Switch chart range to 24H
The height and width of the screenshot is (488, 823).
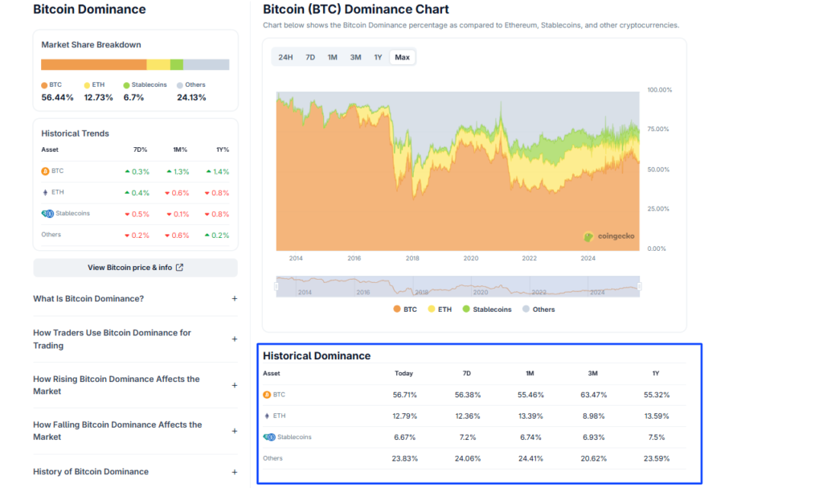[x=285, y=57]
